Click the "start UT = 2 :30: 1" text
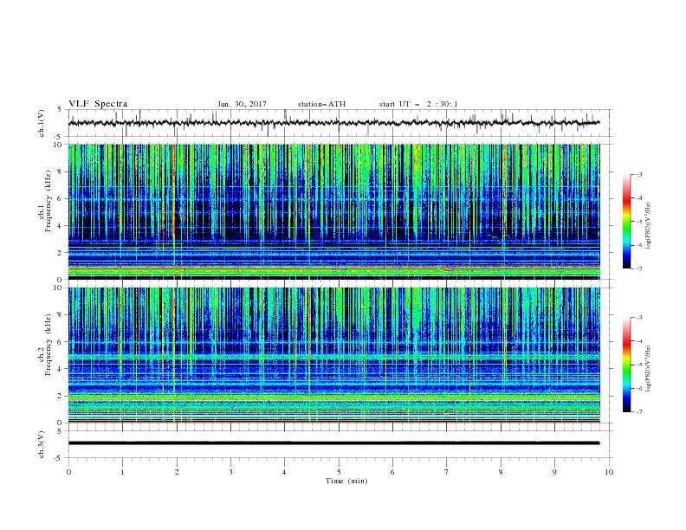The image size is (686, 530). tap(418, 104)
